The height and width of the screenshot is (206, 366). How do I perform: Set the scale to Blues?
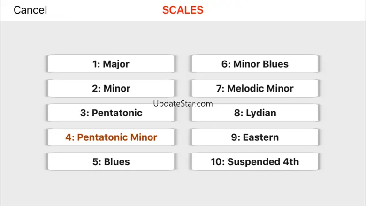111,162
